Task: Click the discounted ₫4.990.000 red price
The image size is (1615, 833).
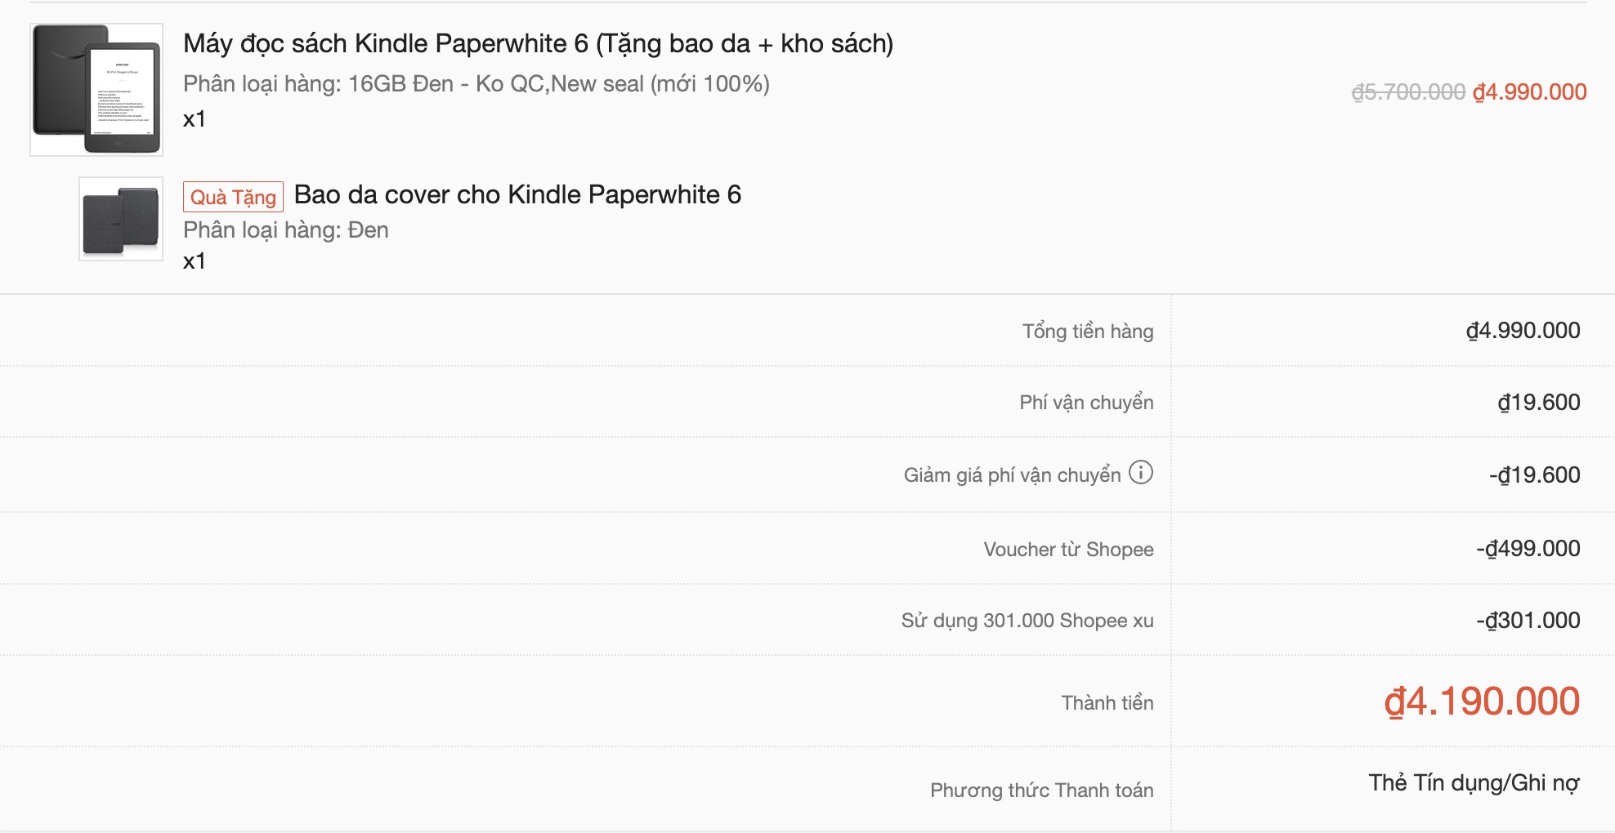Action: pyautogui.click(x=1529, y=92)
